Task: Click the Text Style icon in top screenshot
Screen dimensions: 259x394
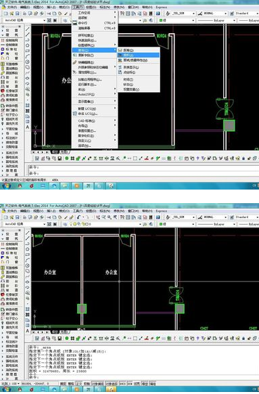Action: pyautogui.click(x=200, y=14)
